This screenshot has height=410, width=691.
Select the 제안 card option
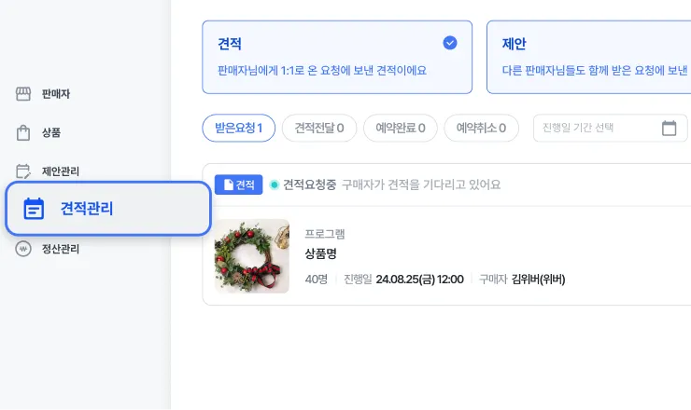coord(589,57)
